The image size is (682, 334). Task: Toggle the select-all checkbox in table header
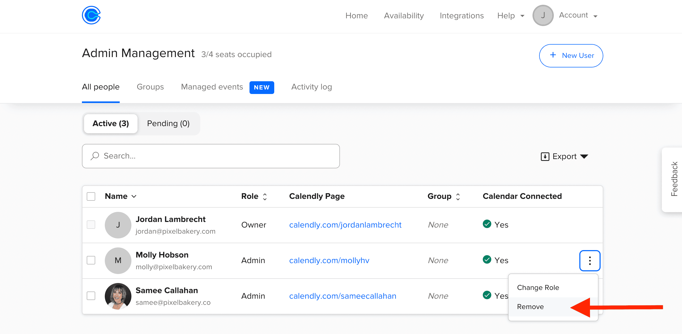click(91, 196)
